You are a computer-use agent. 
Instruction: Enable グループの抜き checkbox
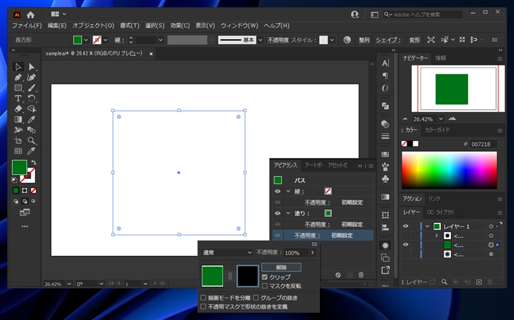coord(256,298)
